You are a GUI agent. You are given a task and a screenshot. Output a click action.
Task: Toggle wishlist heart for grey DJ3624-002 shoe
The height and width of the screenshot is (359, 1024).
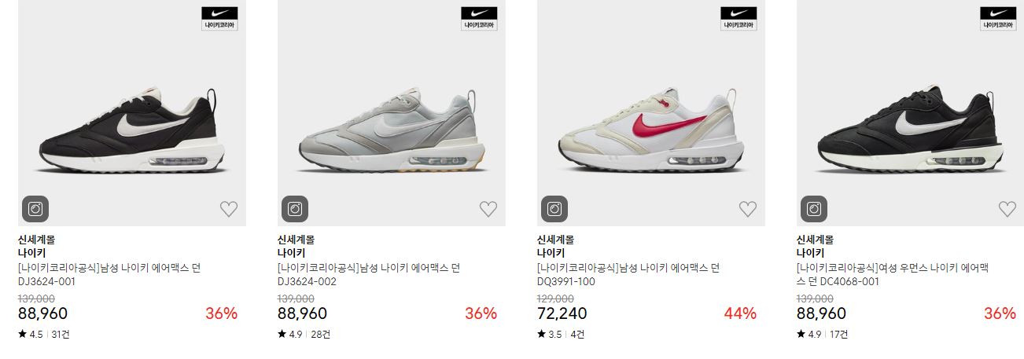(x=488, y=209)
